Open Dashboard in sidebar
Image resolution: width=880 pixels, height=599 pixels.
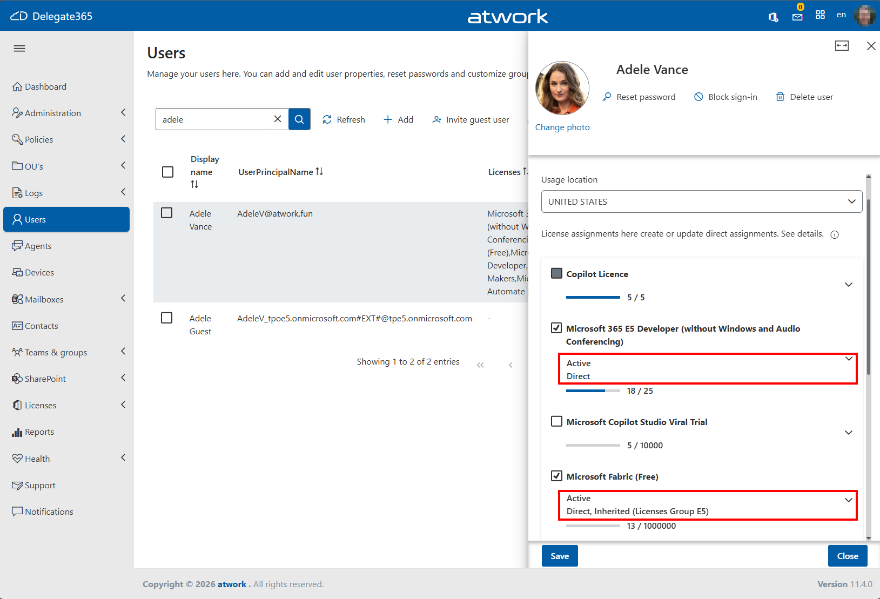(66, 86)
